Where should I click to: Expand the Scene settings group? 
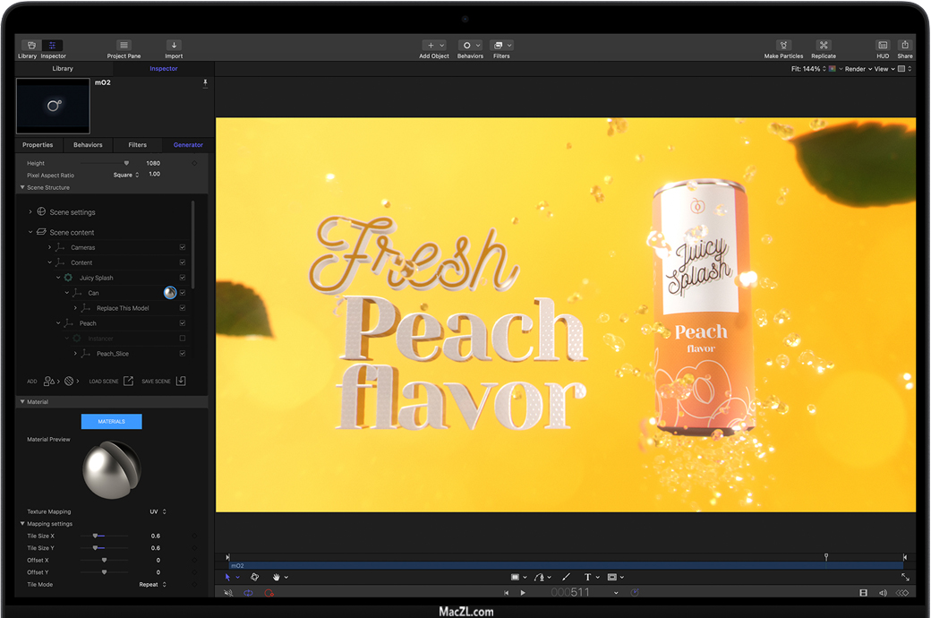(x=30, y=212)
